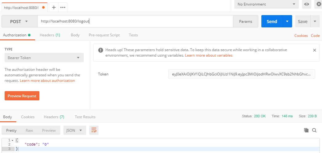The height and width of the screenshot is (153, 322).
Task: Select the Raw response view
Action: [29, 131]
